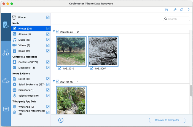The height and width of the screenshot is (127, 193).
Task: Click the WhatsApp Attachments icon
Action: point(14,112)
